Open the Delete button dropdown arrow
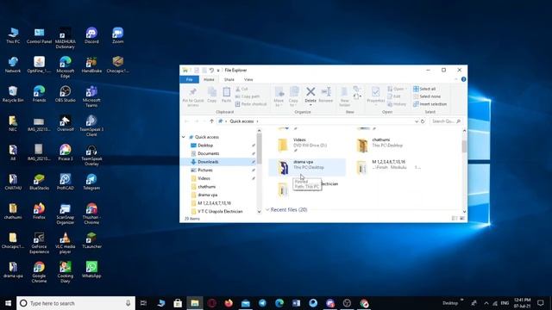This screenshot has height=310, width=552. [x=310, y=105]
